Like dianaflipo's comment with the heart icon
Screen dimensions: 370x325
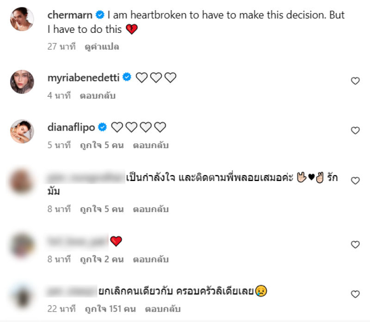tap(355, 131)
